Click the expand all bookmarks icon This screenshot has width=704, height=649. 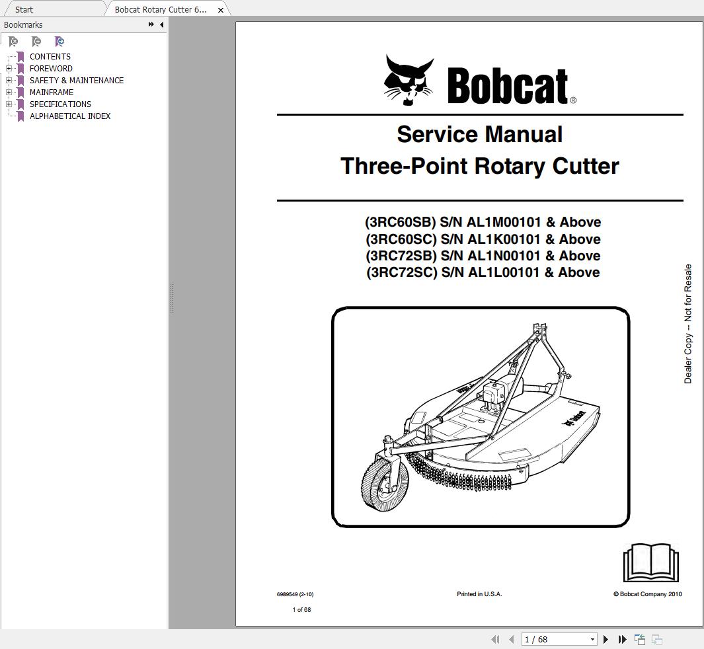point(36,42)
